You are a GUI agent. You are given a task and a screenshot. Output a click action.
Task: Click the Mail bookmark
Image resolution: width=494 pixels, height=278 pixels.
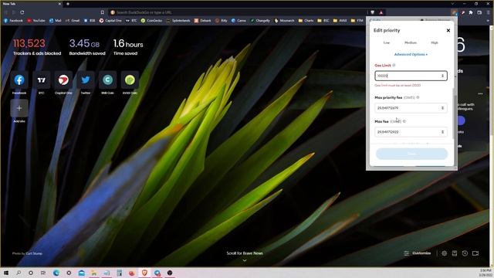(56, 21)
